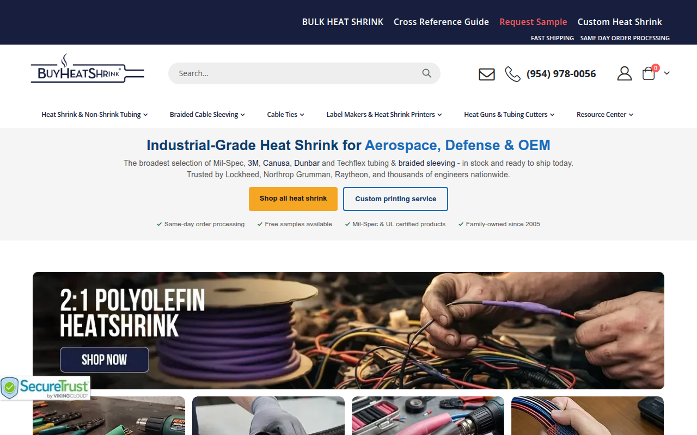Open BULK HEAT SHRINK in top bar
The height and width of the screenshot is (435, 697).
click(343, 22)
